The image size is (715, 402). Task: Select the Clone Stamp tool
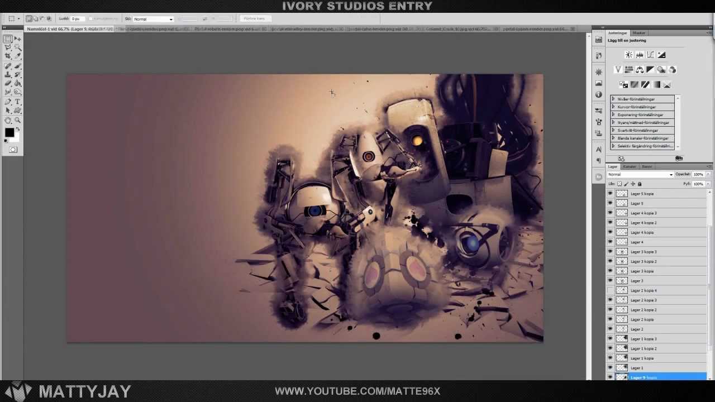8,74
